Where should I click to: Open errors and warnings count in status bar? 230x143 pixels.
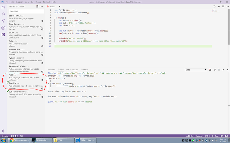(14, 136)
